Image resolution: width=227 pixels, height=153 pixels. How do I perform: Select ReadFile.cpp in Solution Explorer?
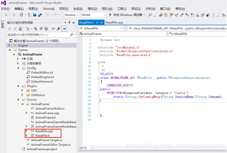[44, 131]
